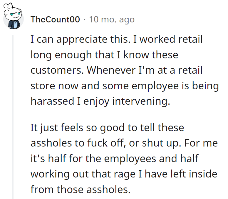Open the TheCount00 username profile link
This screenshot has width=228, height=199.
pyautogui.click(x=55, y=19)
